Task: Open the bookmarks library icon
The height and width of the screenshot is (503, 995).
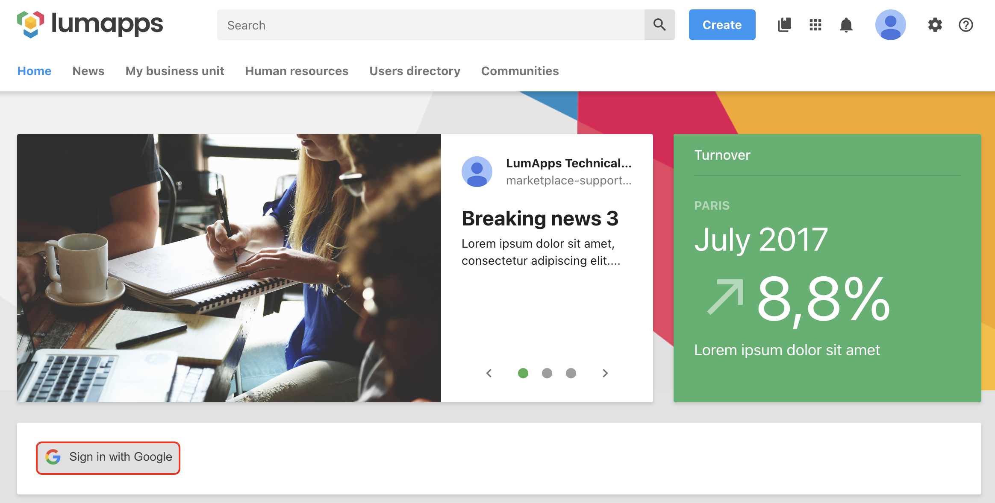Action: click(784, 25)
